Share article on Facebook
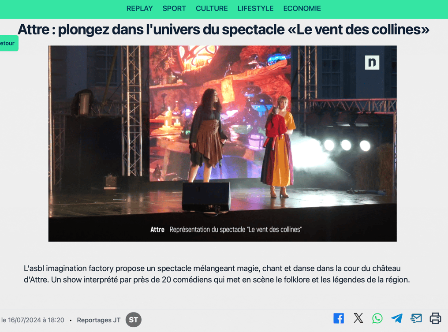This screenshot has width=448, height=332. 339,318
